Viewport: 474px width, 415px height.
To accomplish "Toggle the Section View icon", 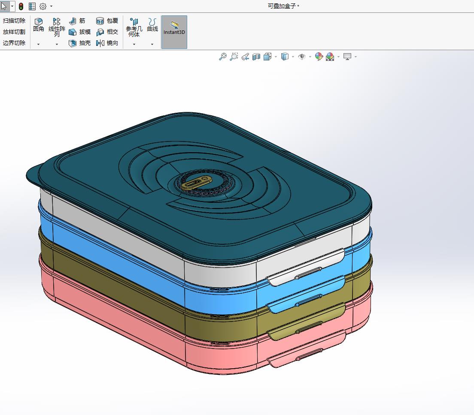I will pyautogui.click(x=256, y=57).
